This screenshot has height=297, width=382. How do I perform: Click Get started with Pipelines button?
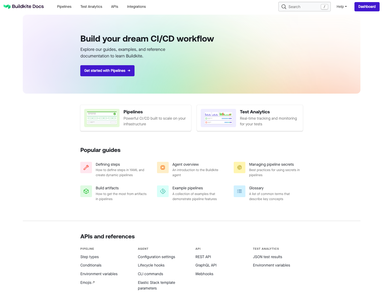[x=107, y=71]
